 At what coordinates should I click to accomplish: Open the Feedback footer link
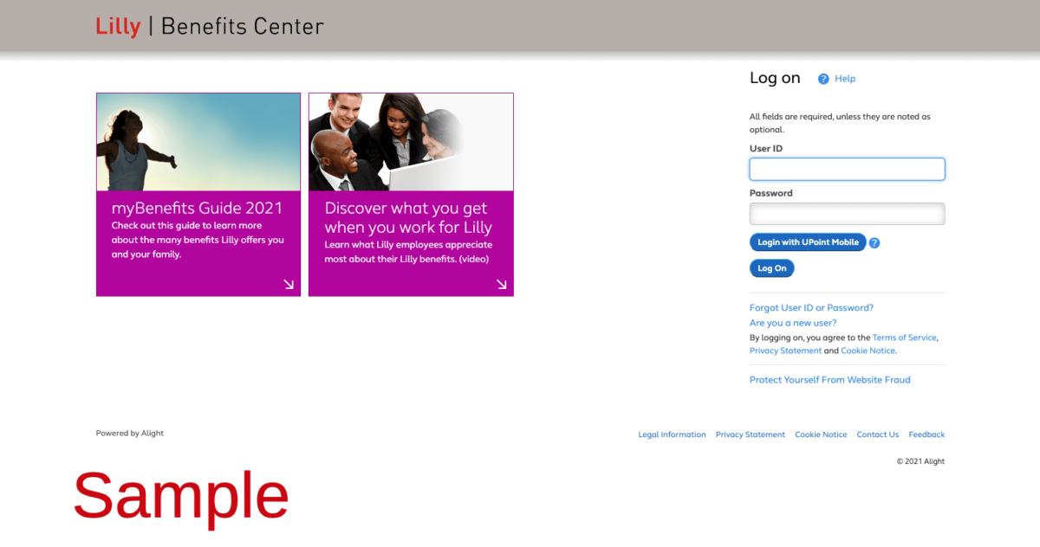926,434
